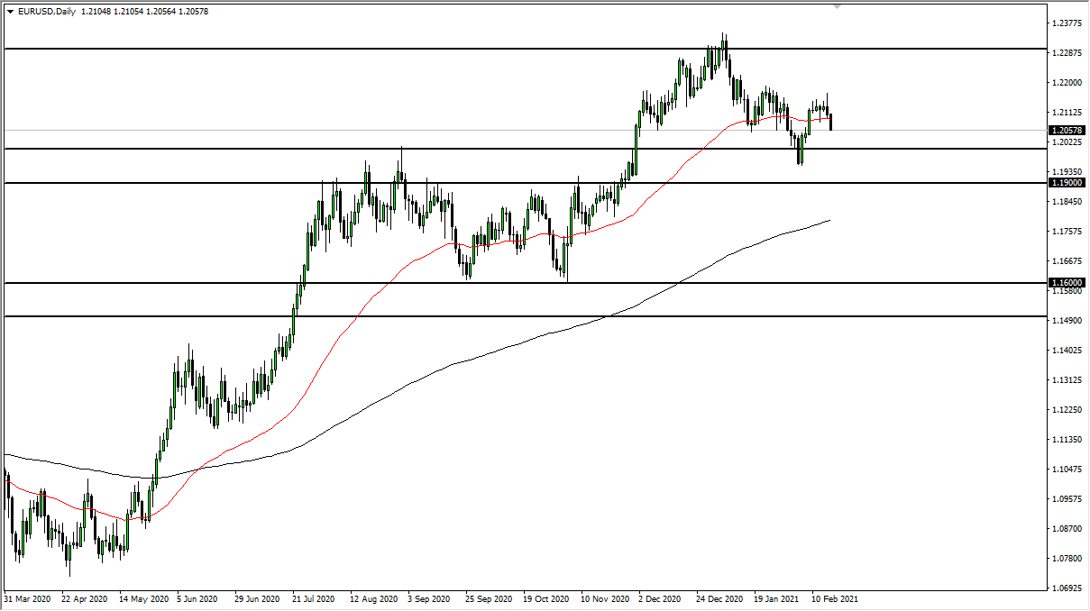This screenshot has height=611, width=1090.
Task: Click the 1.14025 price axis label
Action: [1067, 351]
